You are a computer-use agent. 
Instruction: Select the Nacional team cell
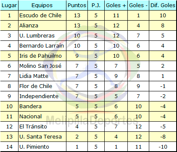(42, 117)
